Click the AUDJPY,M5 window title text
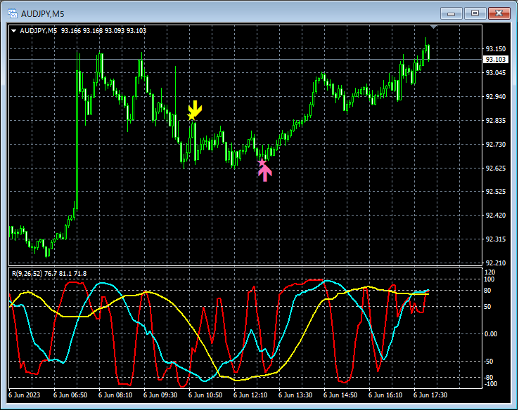 [42, 14]
